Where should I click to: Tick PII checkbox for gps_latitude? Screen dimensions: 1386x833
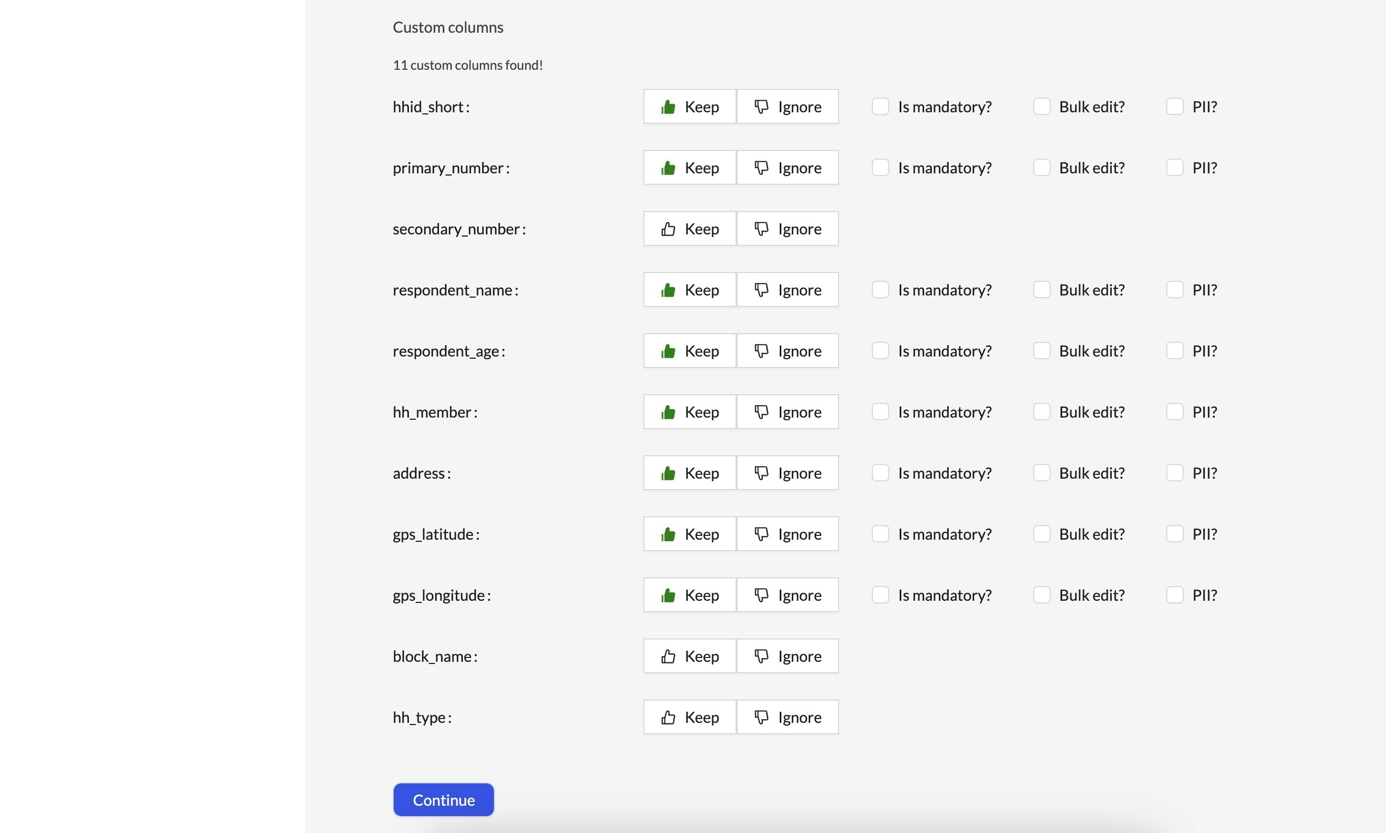[x=1174, y=534]
